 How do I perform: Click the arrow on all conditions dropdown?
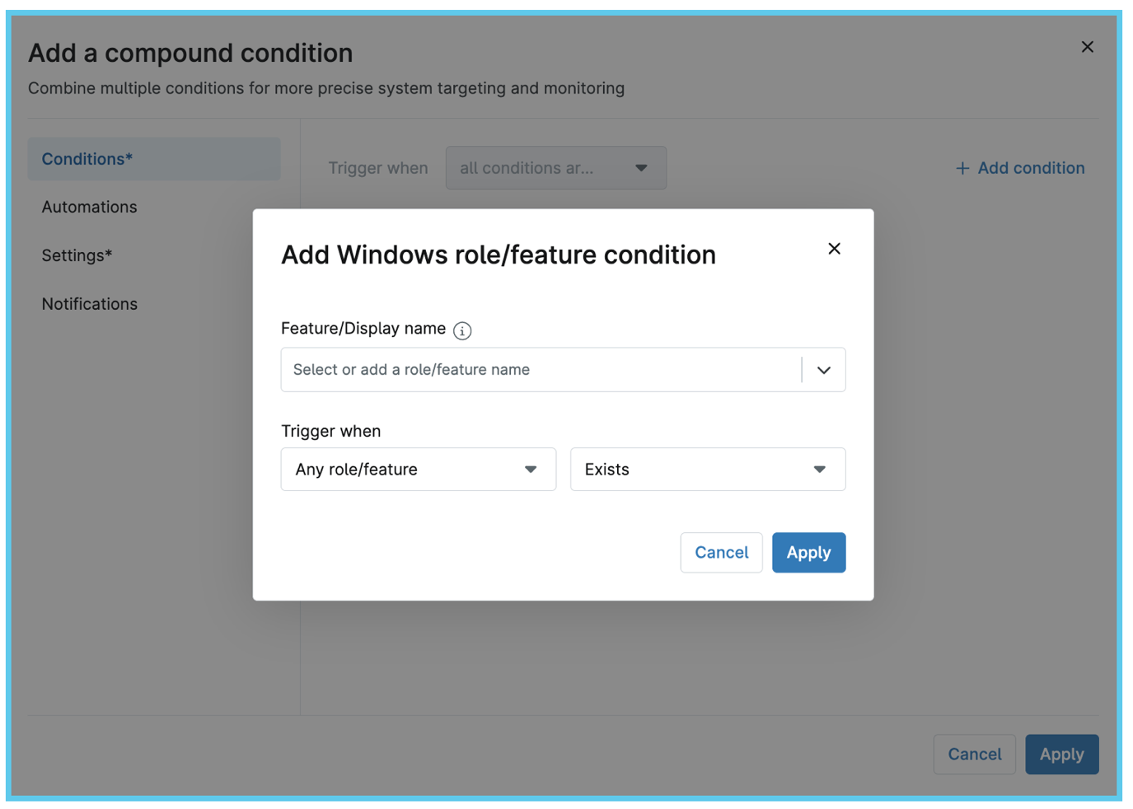(641, 168)
